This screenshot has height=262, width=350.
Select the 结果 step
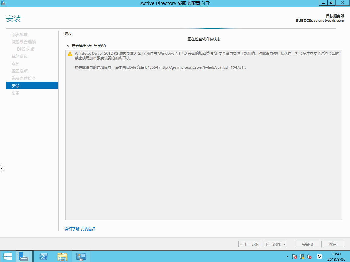[16, 93]
